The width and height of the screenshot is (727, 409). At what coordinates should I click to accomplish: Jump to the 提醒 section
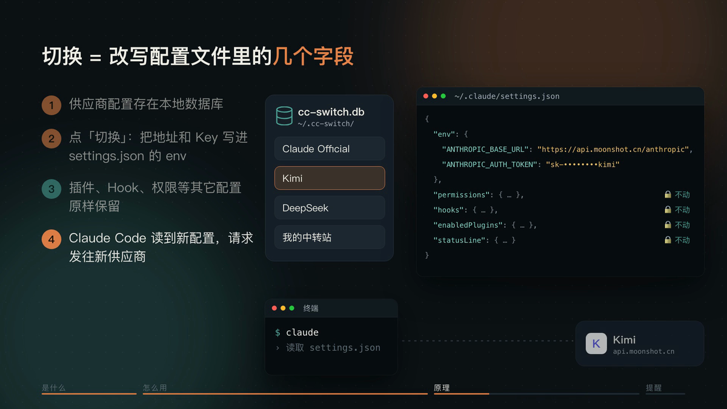pyautogui.click(x=654, y=388)
